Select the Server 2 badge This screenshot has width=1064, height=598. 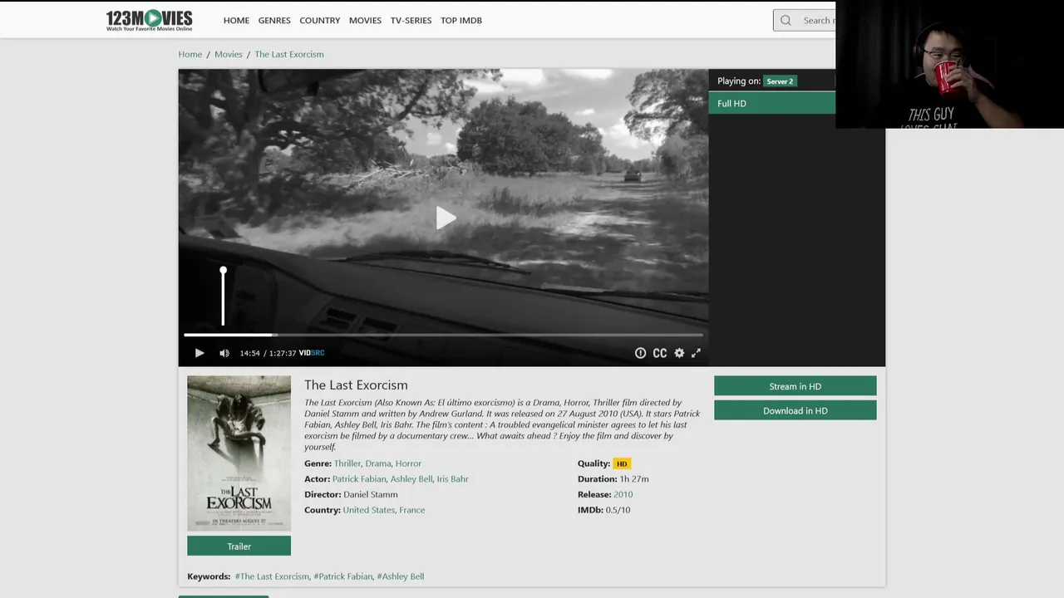pos(780,81)
